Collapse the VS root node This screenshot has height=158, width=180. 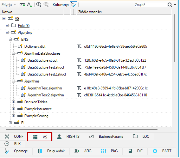click(x=4, y=18)
